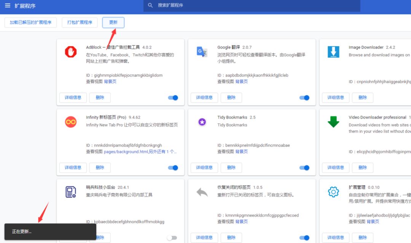Image resolution: width=411 pixels, height=243 pixels.
Task: Open Tidy Bookmarks 详细信息
Action: 204,168
